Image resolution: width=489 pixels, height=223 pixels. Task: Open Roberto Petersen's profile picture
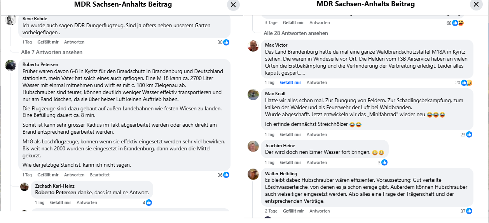coord(11,65)
